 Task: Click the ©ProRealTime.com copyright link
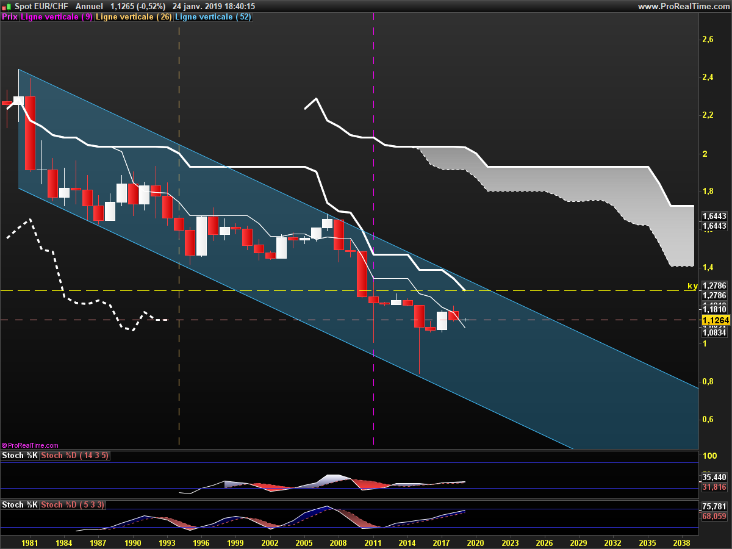pos(30,446)
